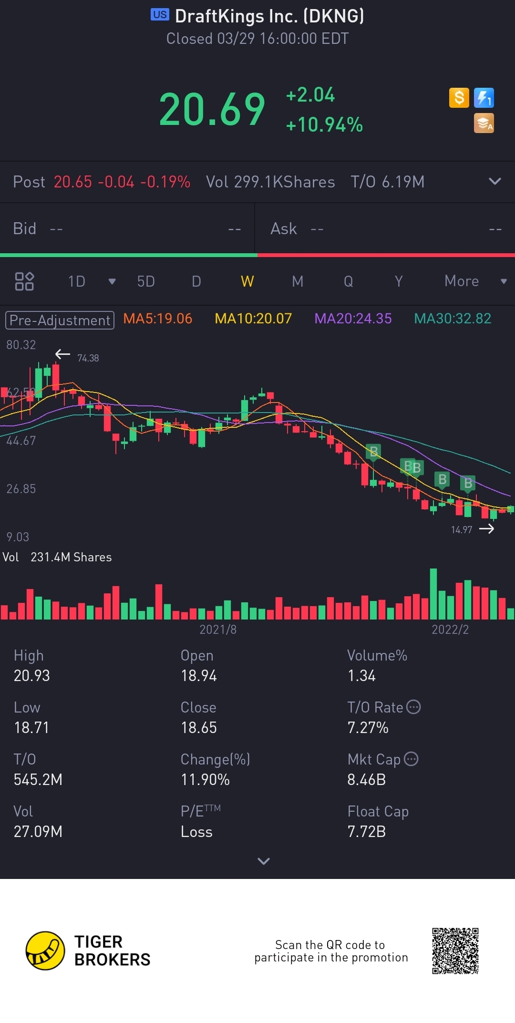Tap the 74.38 chart high label
The width and height of the screenshot is (515, 1023).
[88, 358]
